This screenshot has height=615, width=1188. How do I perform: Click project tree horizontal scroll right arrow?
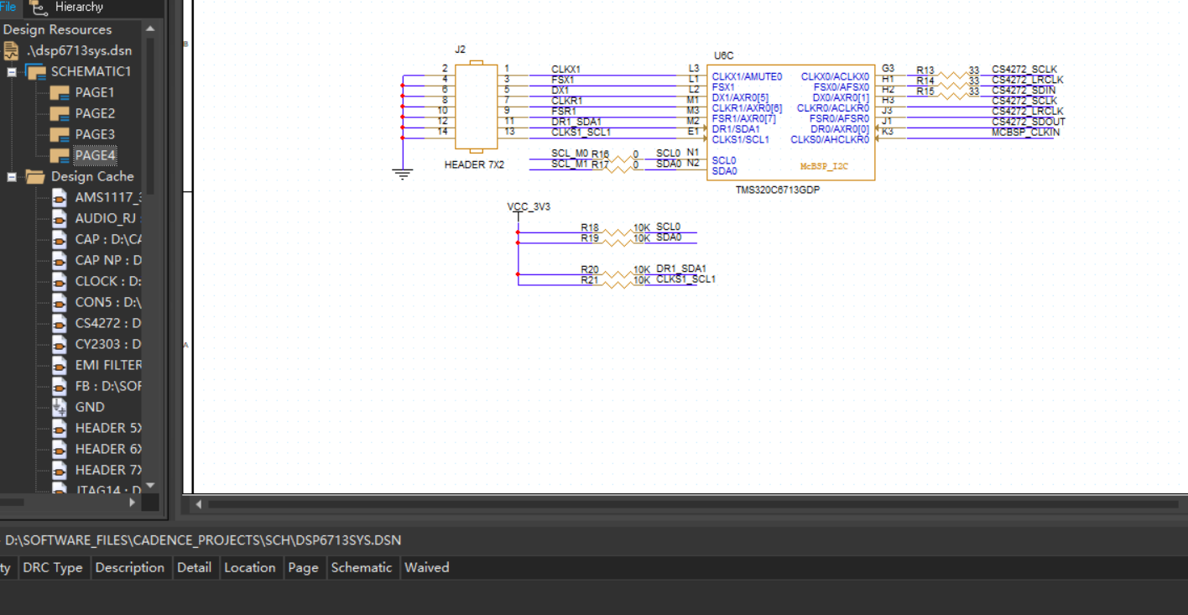click(x=133, y=502)
